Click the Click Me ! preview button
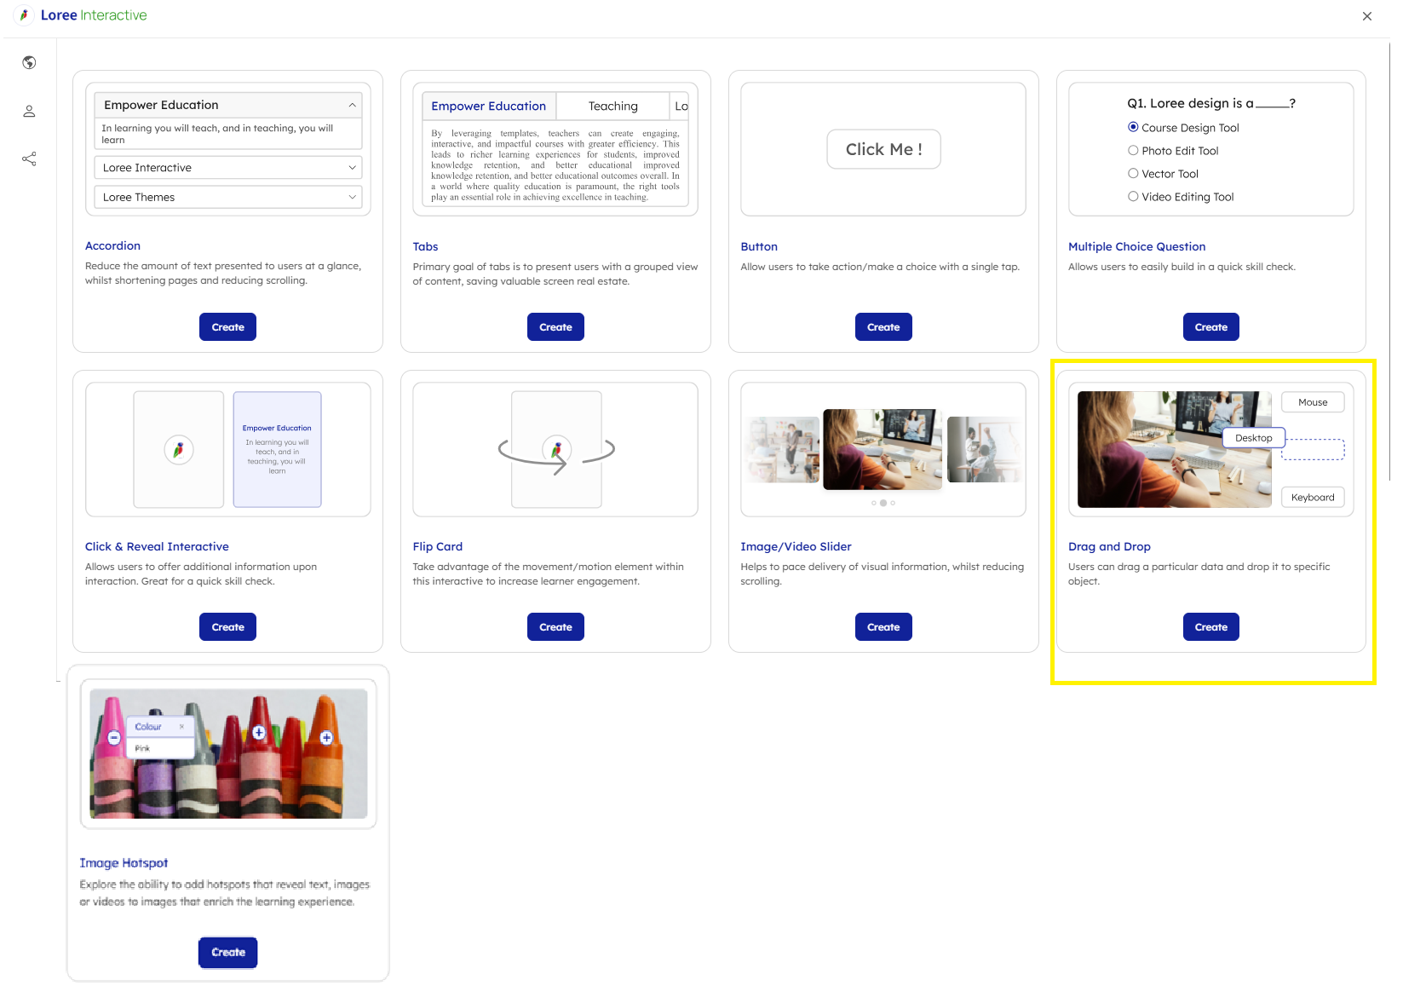The width and height of the screenshot is (1403, 1003). tap(883, 149)
